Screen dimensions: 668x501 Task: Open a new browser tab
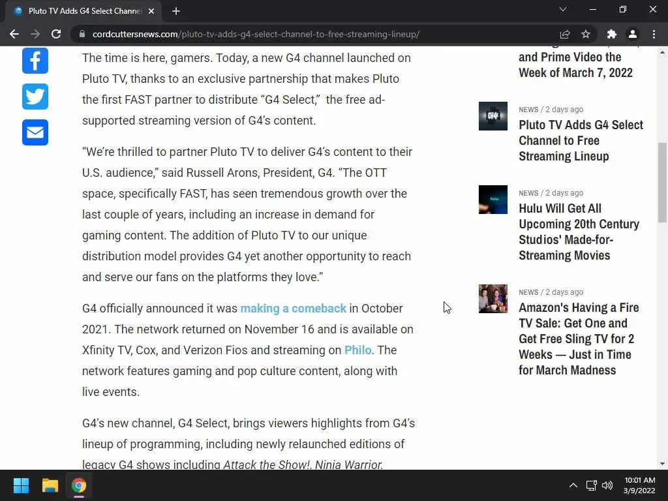coord(176,11)
